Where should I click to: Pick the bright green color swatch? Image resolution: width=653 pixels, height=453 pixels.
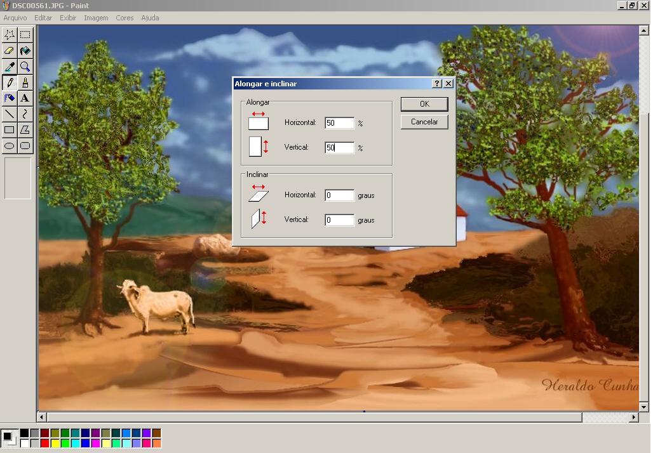point(65,443)
